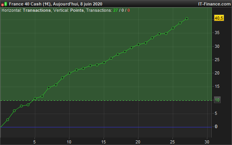The image size is (232, 145).
Task: Click the 0 label on the vertical axis
Action: (216, 127)
